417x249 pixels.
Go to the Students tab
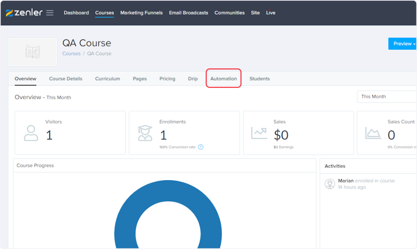coord(259,79)
